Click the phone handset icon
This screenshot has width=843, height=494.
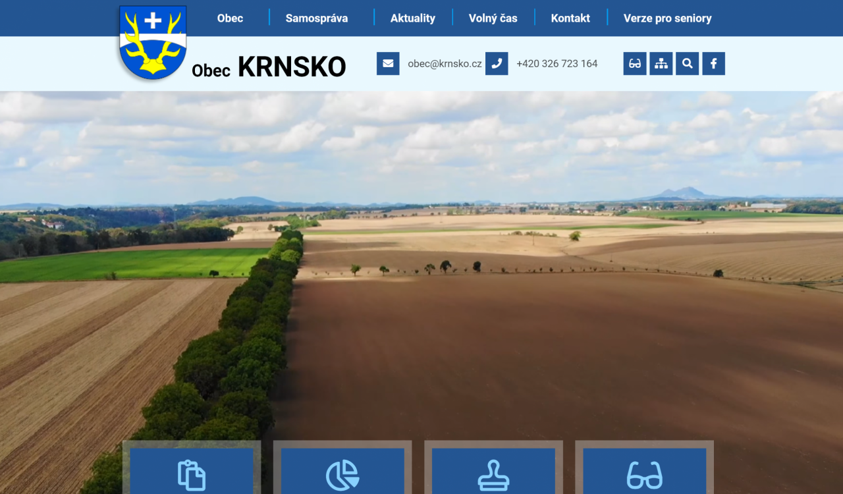(497, 64)
